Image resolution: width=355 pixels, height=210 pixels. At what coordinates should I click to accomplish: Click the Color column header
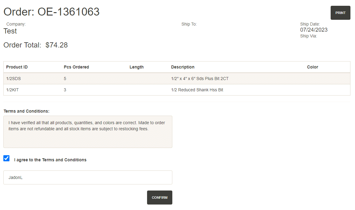point(312,67)
